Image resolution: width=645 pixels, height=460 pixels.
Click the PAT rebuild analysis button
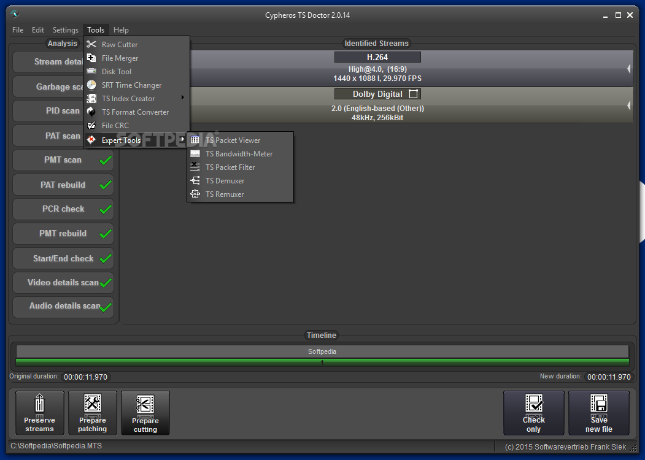click(x=63, y=185)
